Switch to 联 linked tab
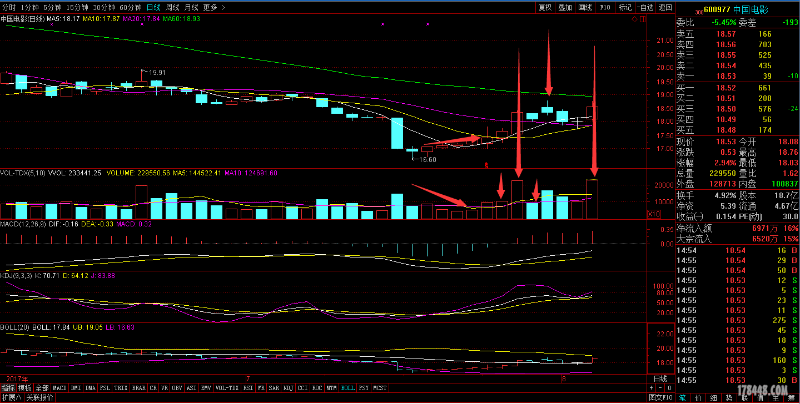The height and width of the screenshot is (404, 800). [x=744, y=398]
